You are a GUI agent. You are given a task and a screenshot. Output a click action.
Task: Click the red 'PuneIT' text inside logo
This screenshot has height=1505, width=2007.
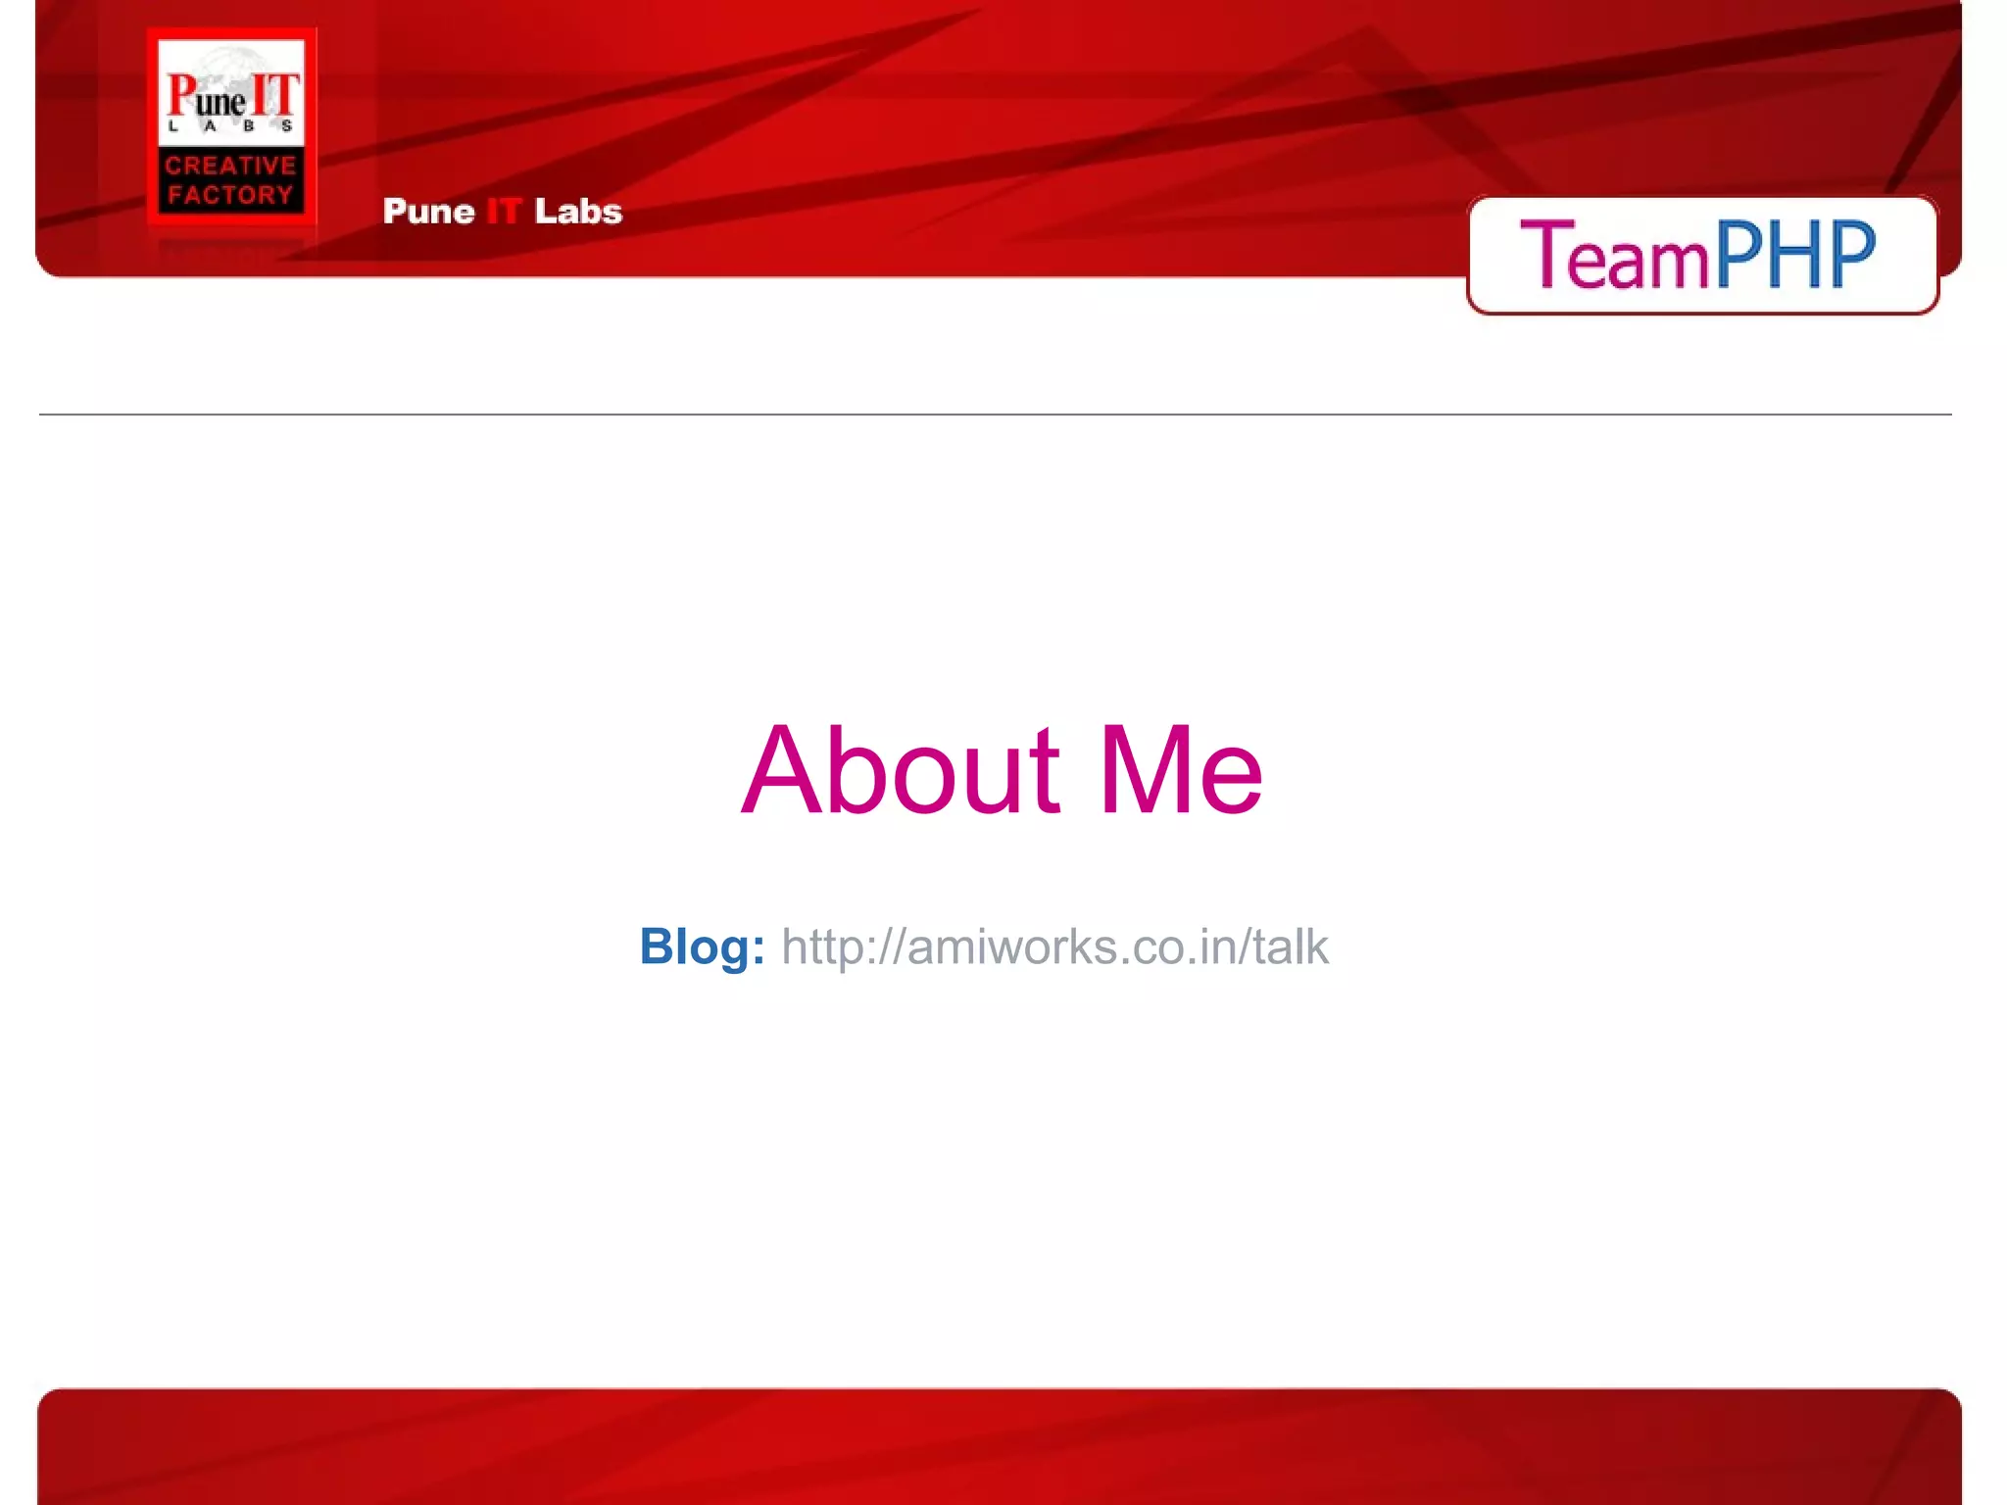[x=231, y=95]
